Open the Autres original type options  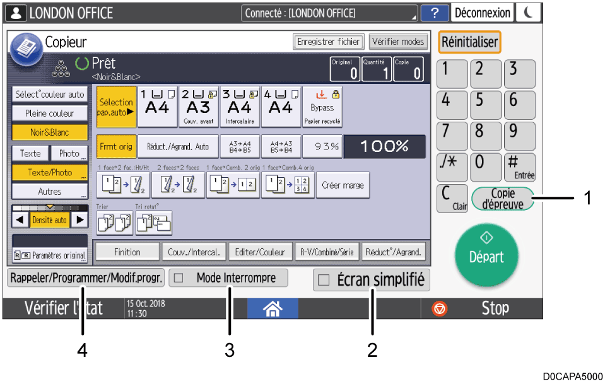pyautogui.click(x=50, y=191)
